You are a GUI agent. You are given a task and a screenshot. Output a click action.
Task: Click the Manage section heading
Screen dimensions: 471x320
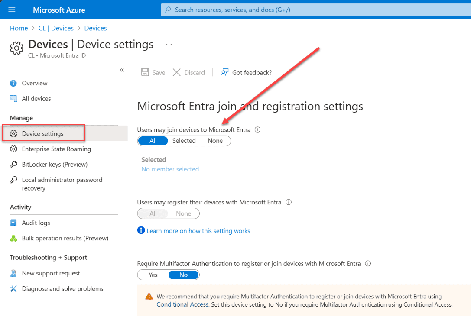(x=21, y=118)
